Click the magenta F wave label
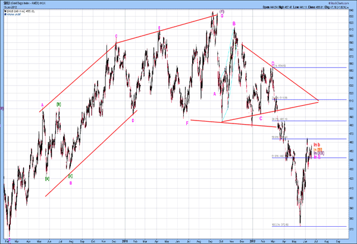Image resolution: width=357 pixels, height=244 pixels. (x=187, y=123)
